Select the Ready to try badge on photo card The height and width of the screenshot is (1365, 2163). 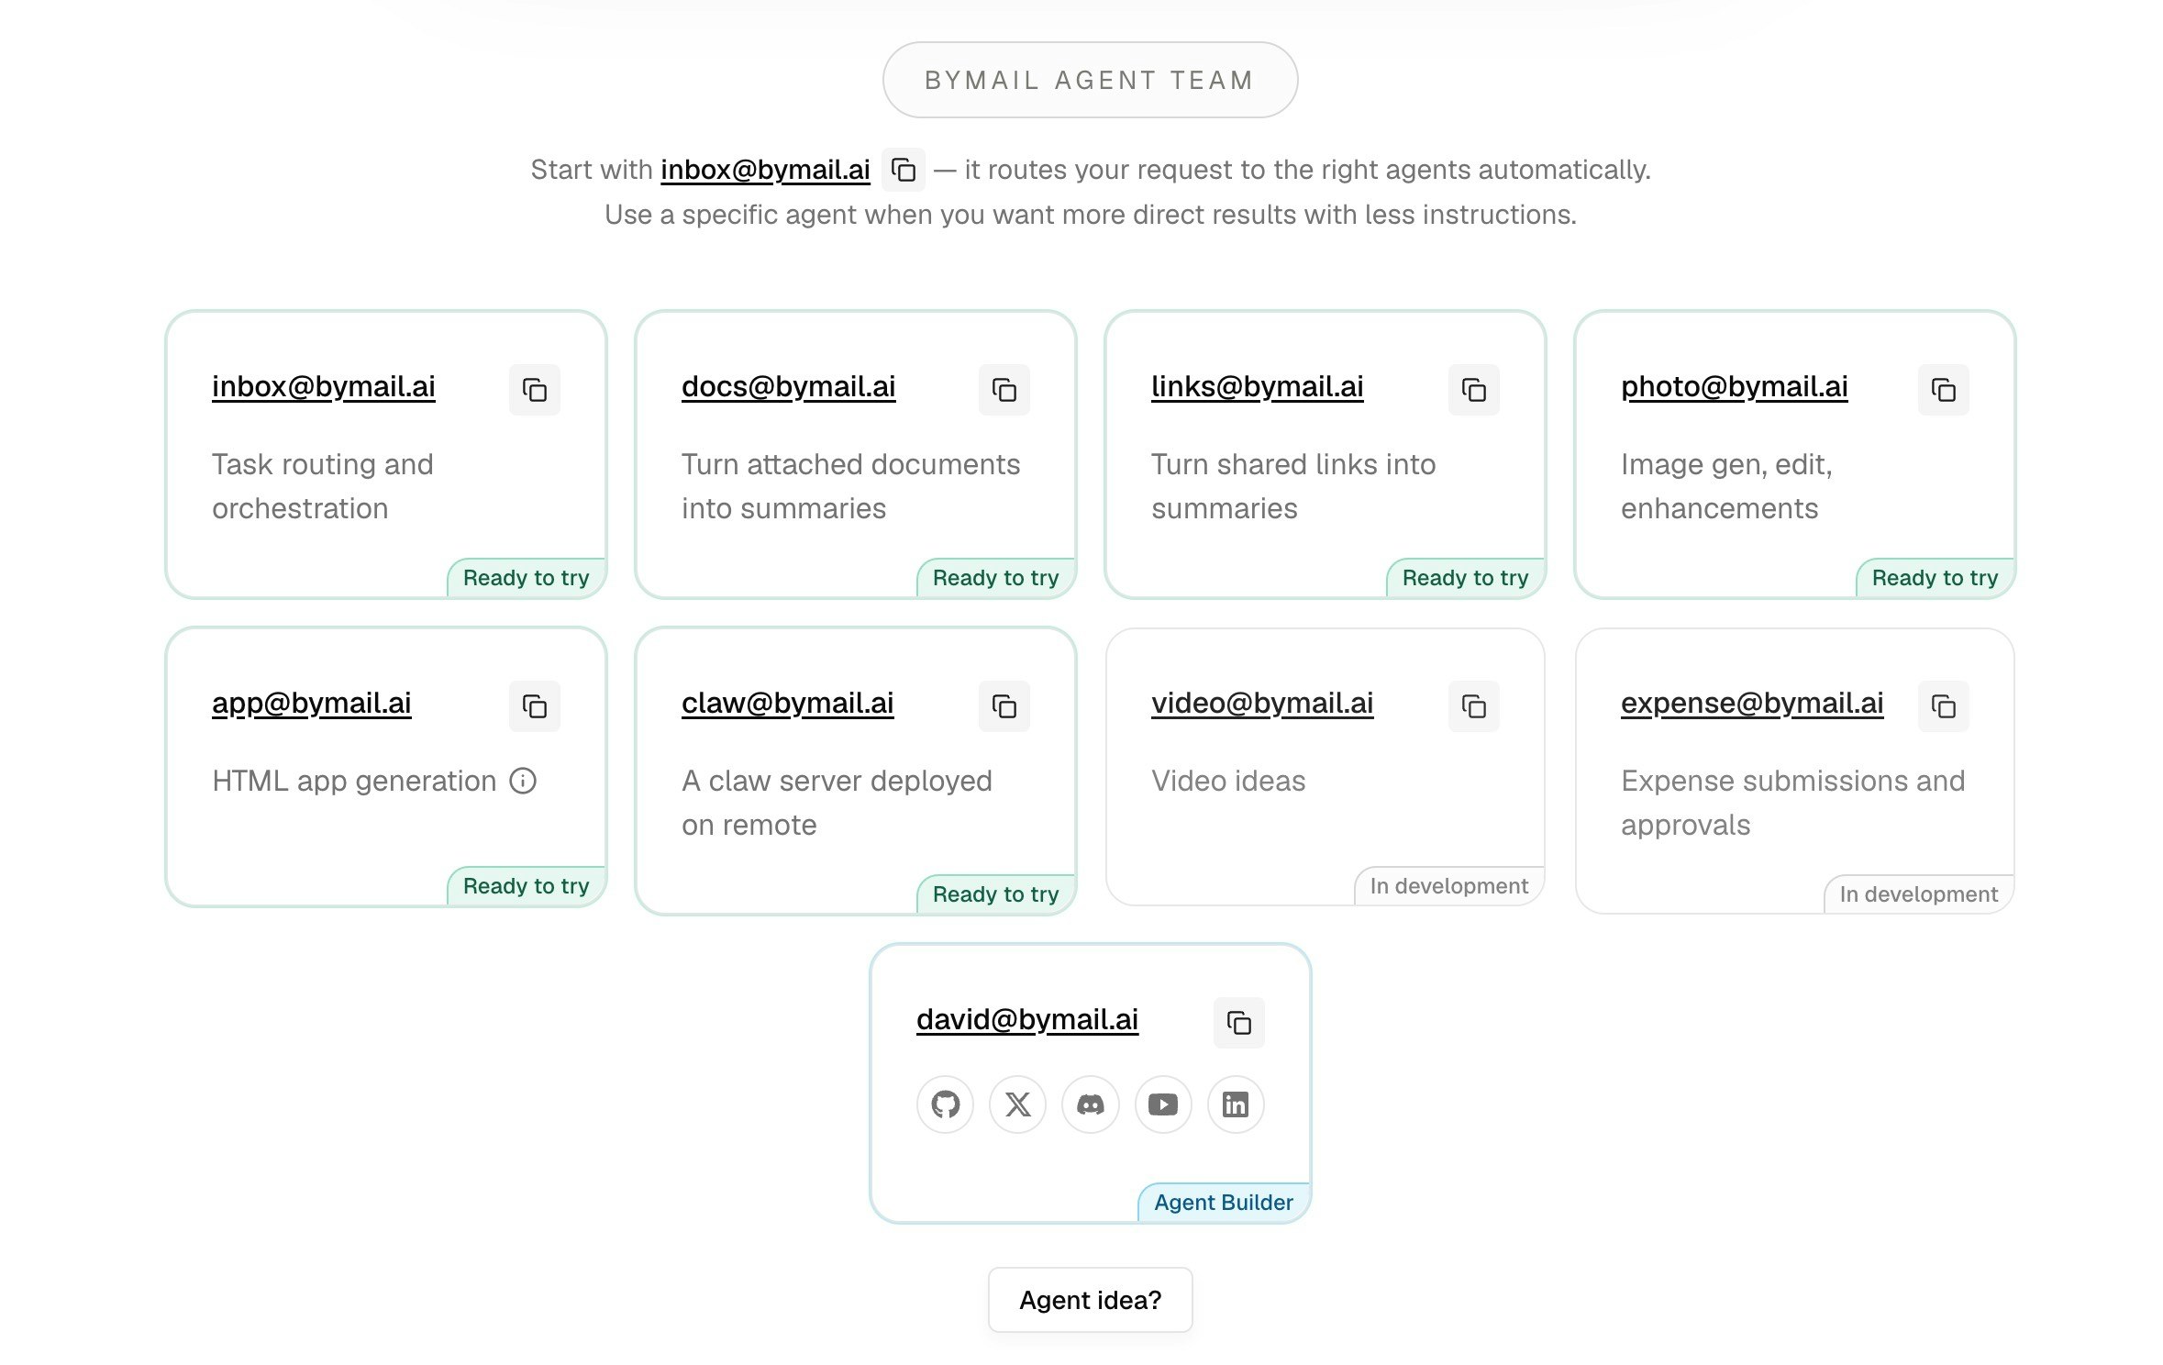pos(1933,577)
